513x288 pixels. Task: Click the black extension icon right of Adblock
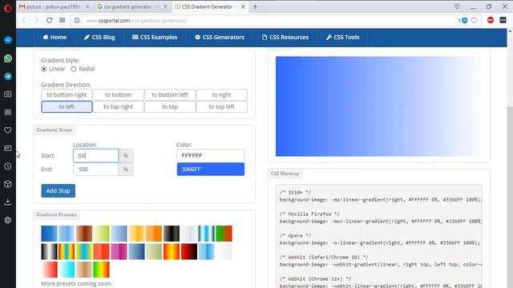click(503, 20)
